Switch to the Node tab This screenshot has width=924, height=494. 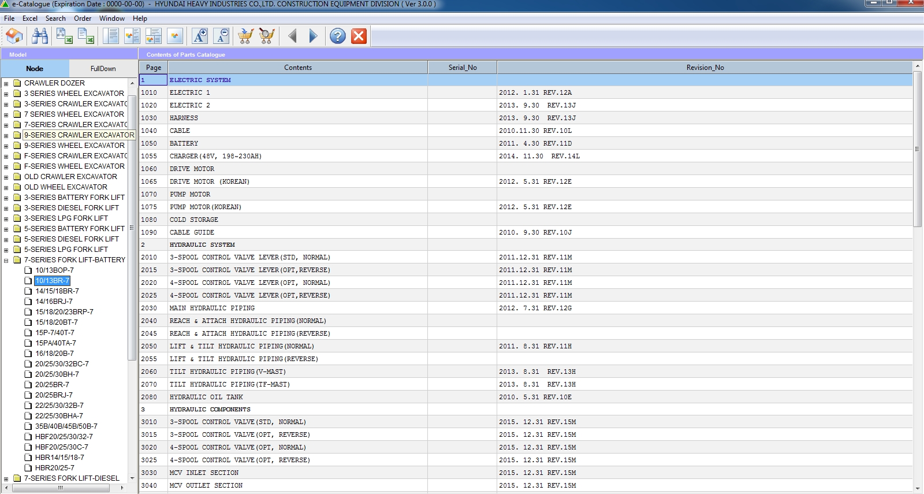coord(35,68)
